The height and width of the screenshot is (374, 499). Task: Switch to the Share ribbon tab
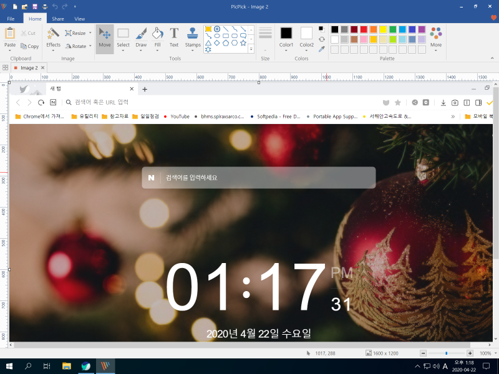tap(57, 19)
